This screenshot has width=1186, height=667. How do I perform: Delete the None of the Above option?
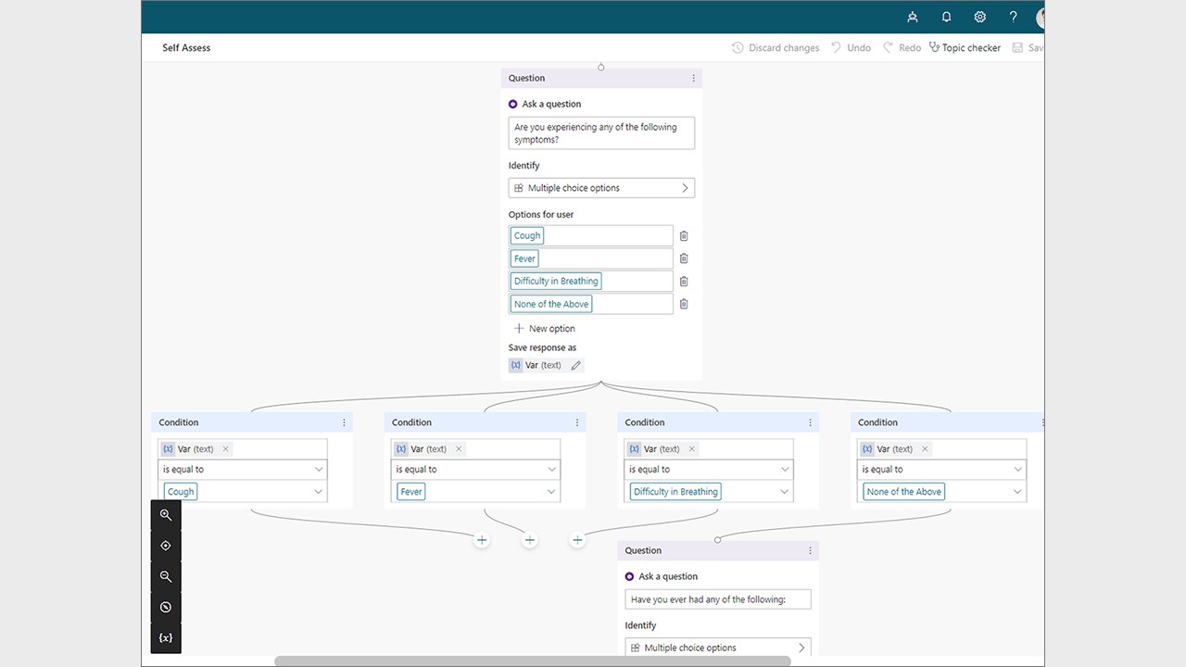[x=684, y=304]
